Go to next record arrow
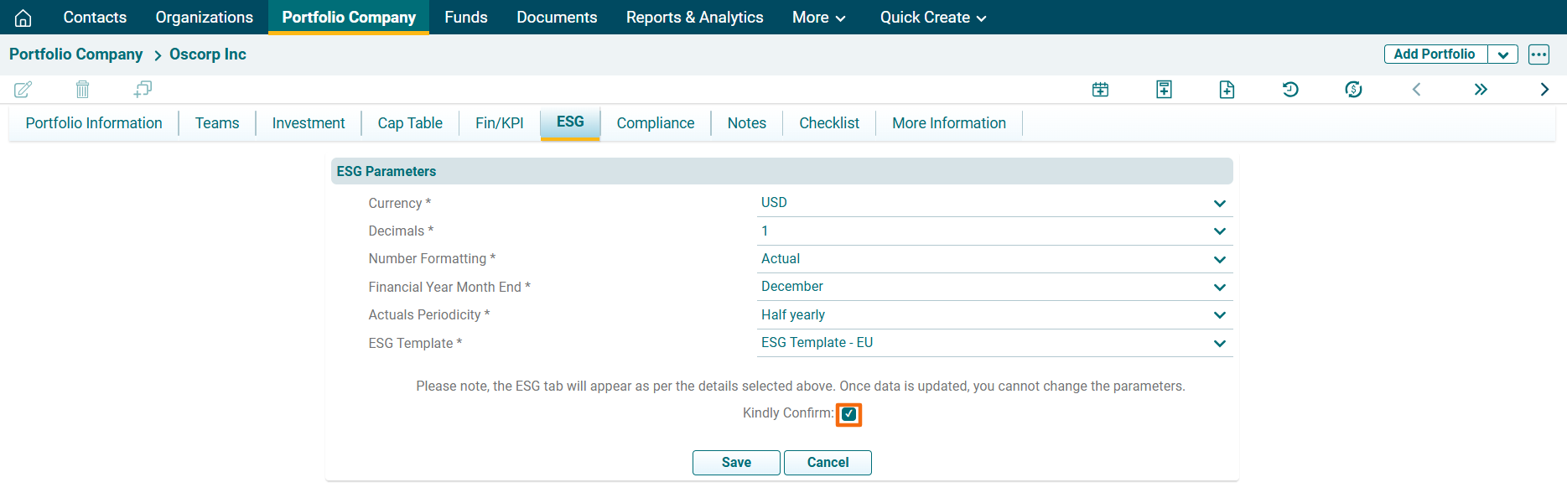This screenshot has width=1567, height=498. pos(1544,90)
